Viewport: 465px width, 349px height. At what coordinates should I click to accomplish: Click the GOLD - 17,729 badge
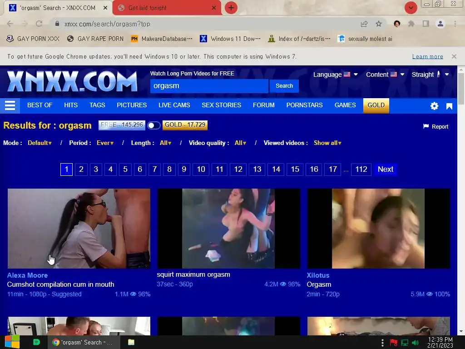(x=185, y=125)
